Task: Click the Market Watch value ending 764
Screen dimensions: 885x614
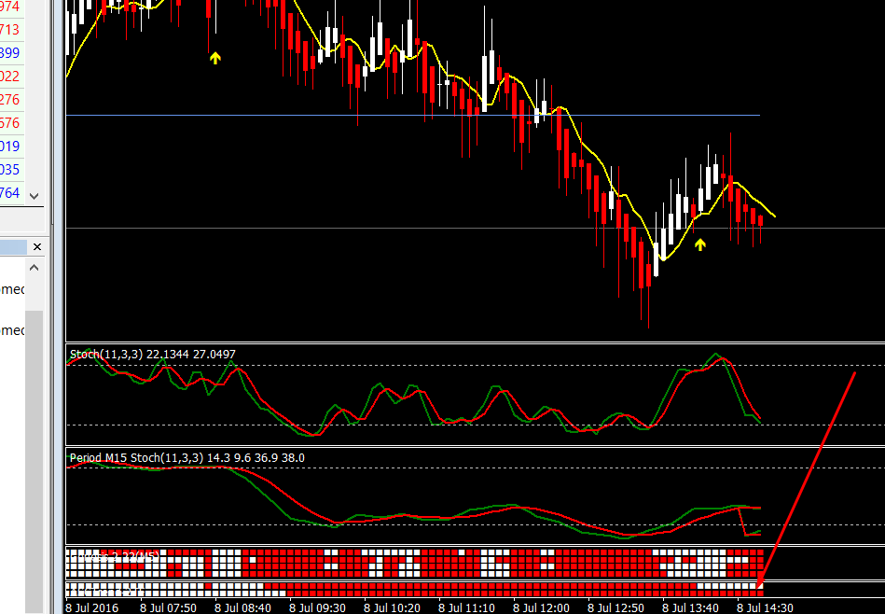Action: tap(9, 192)
